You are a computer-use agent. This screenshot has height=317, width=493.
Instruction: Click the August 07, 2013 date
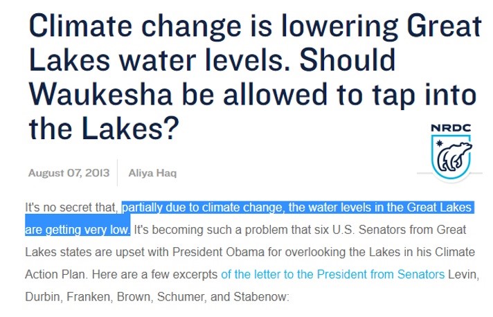tap(69, 173)
